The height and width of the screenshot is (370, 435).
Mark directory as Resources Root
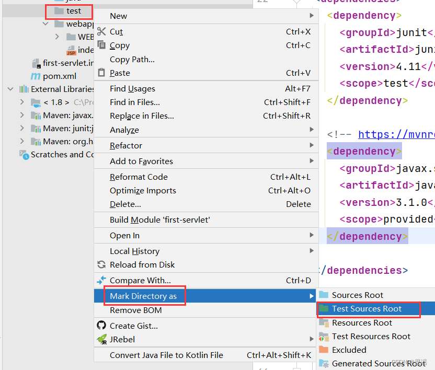(x=375, y=322)
